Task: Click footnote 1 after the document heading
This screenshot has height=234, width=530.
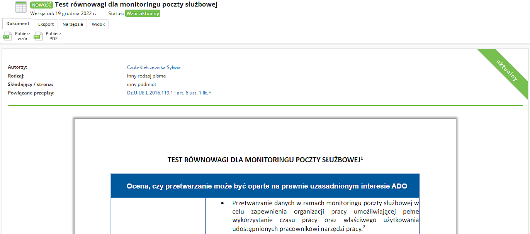Action: [x=362, y=158]
